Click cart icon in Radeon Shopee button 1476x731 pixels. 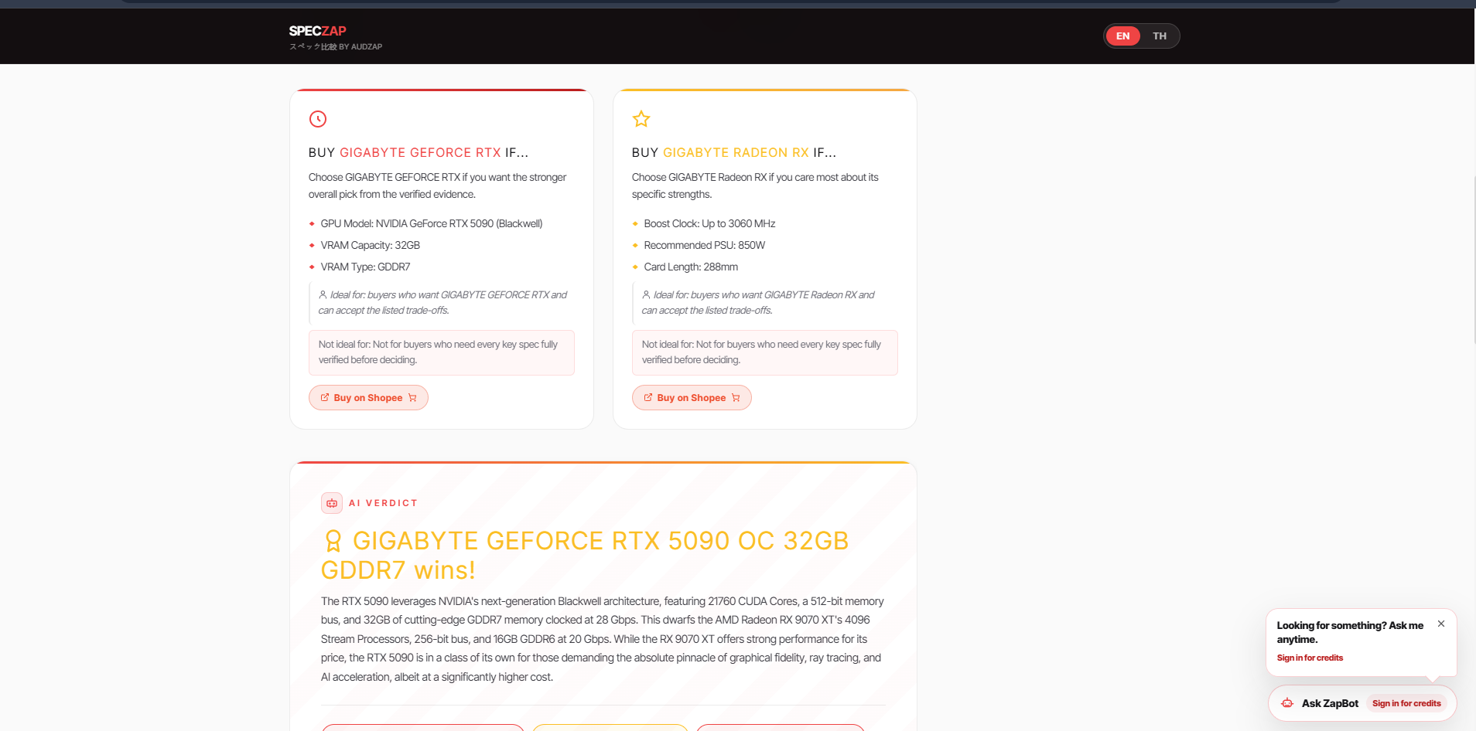tap(736, 398)
